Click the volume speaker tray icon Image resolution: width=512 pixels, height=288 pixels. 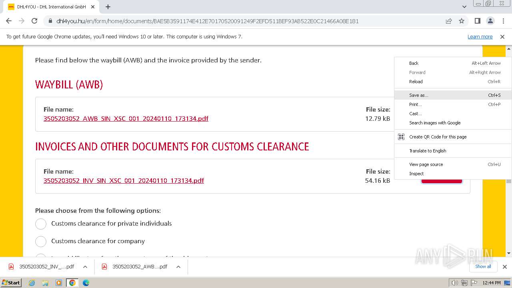coord(455,283)
